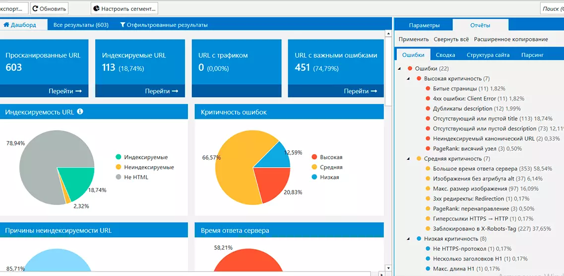The height and width of the screenshot is (276, 564).
Task: Select Не HTTPS-протокол row
Action: [468, 249]
